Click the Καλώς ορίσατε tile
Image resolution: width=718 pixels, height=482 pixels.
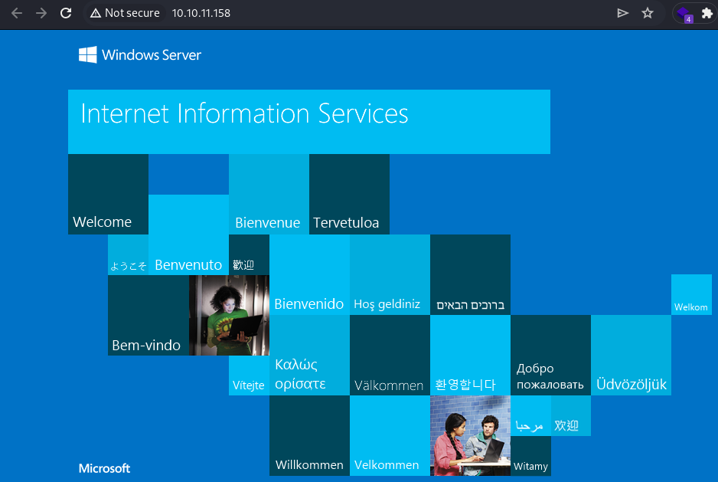click(309, 355)
